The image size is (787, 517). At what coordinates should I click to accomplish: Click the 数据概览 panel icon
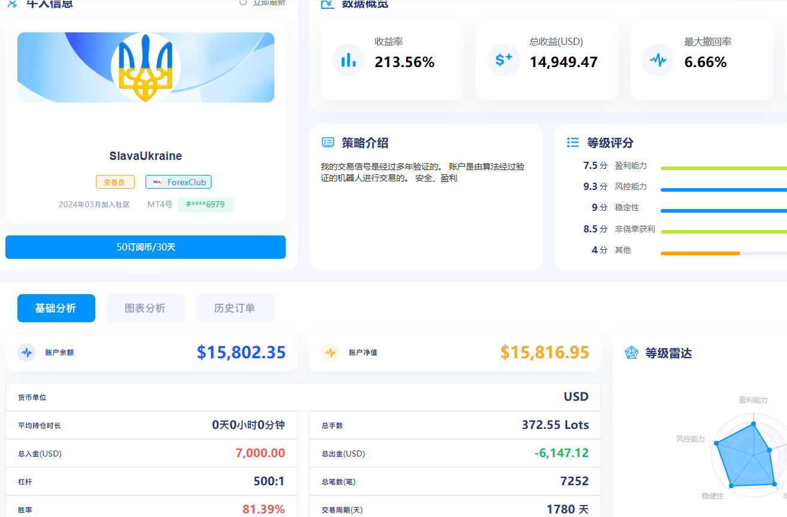pos(327,3)
